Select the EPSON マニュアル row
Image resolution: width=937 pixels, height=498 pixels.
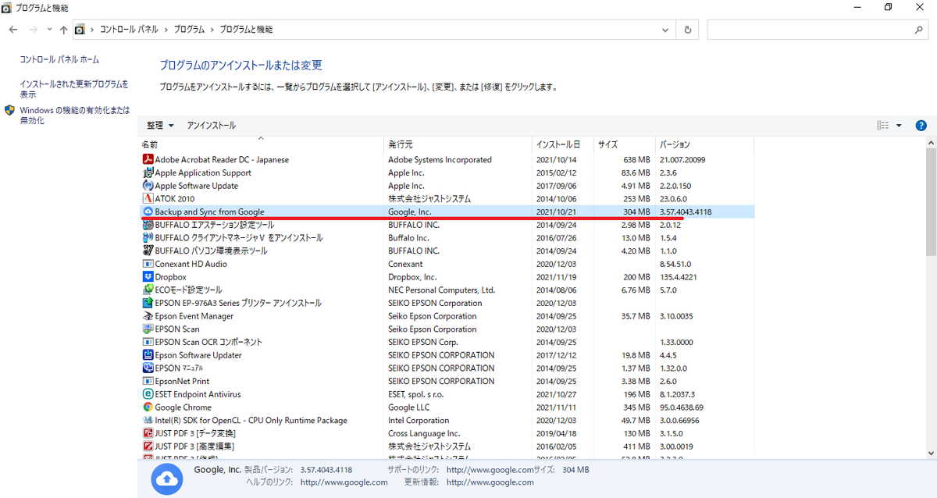click(x=447, y=368)
